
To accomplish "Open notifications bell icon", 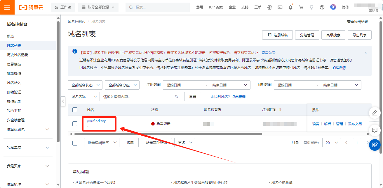I will pos(290,7).
